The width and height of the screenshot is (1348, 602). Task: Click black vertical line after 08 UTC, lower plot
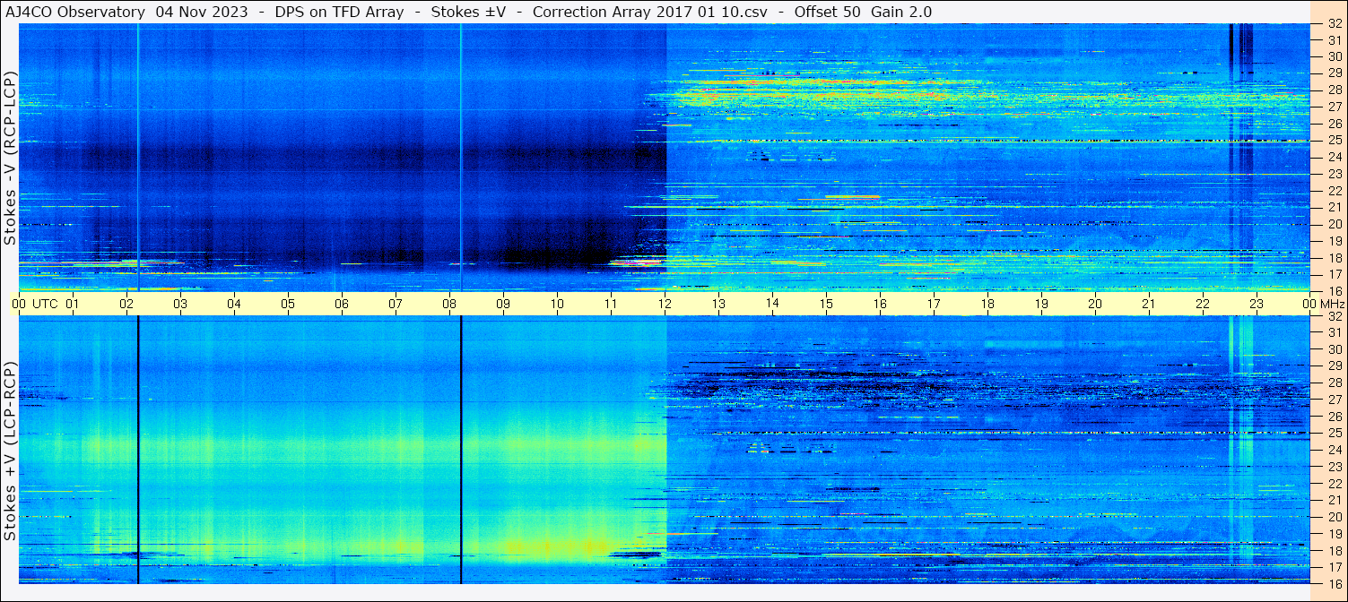[461, 451]
